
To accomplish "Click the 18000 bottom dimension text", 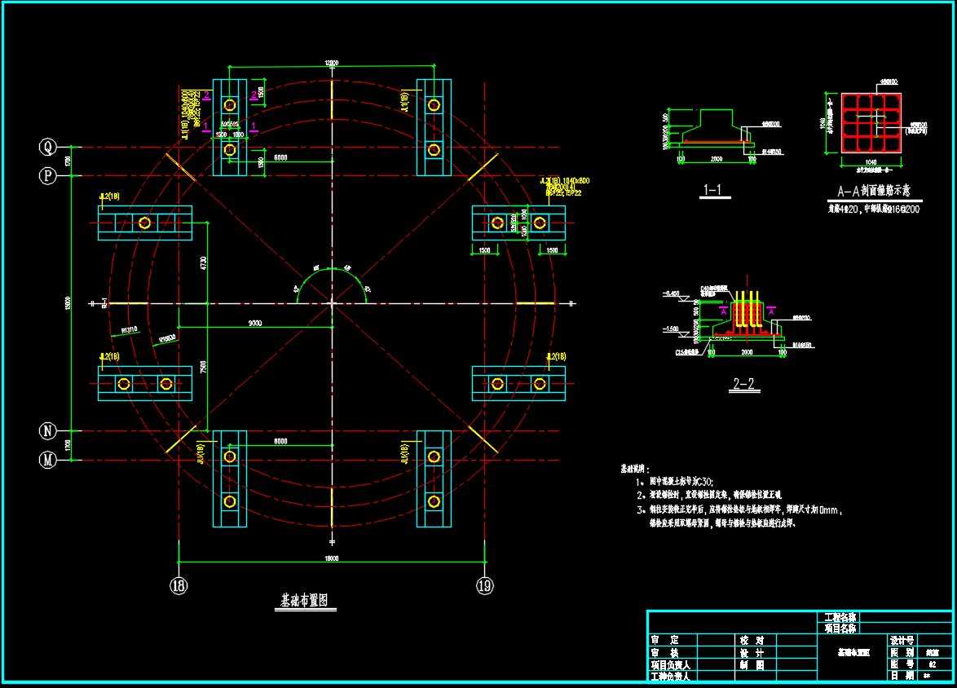I will pos(332,558).
